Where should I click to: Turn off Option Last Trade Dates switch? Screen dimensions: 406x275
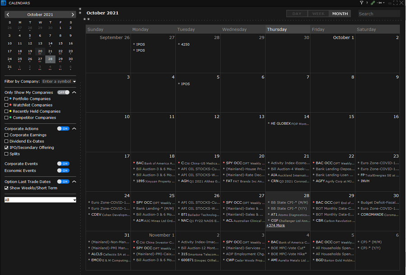pyautogui.click(x=64, y=182)
